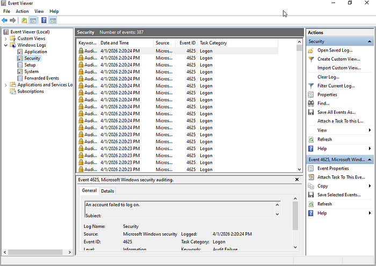376x266 pixels.
Task: Click event list scrollbar up arrow
Action: pos(299,42)
